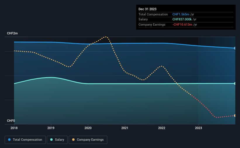The image size is (240, 148).
Task: Select the Company Earnings endpoint marker
Action: coord(235,116)
